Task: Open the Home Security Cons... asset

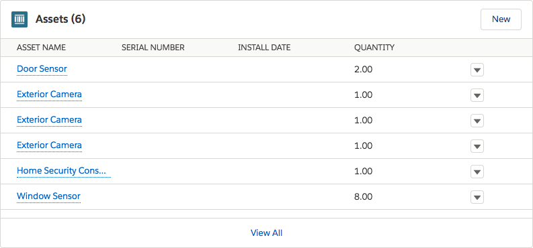Action: click(64, 171)
